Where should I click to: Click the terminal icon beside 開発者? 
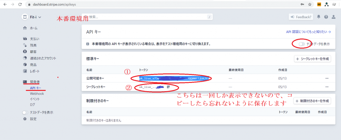pyautogui.click(x=25, y=82)
